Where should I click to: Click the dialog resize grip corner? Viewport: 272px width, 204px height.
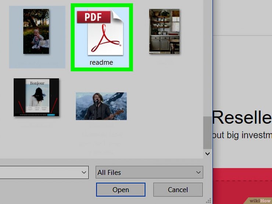pyautogui.click(x=208, y=201)
